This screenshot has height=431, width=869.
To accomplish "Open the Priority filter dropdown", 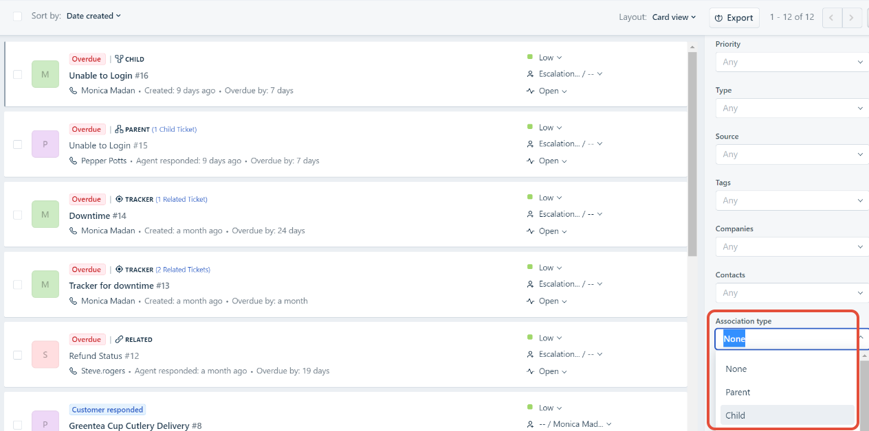I will (x=792, y=62).
